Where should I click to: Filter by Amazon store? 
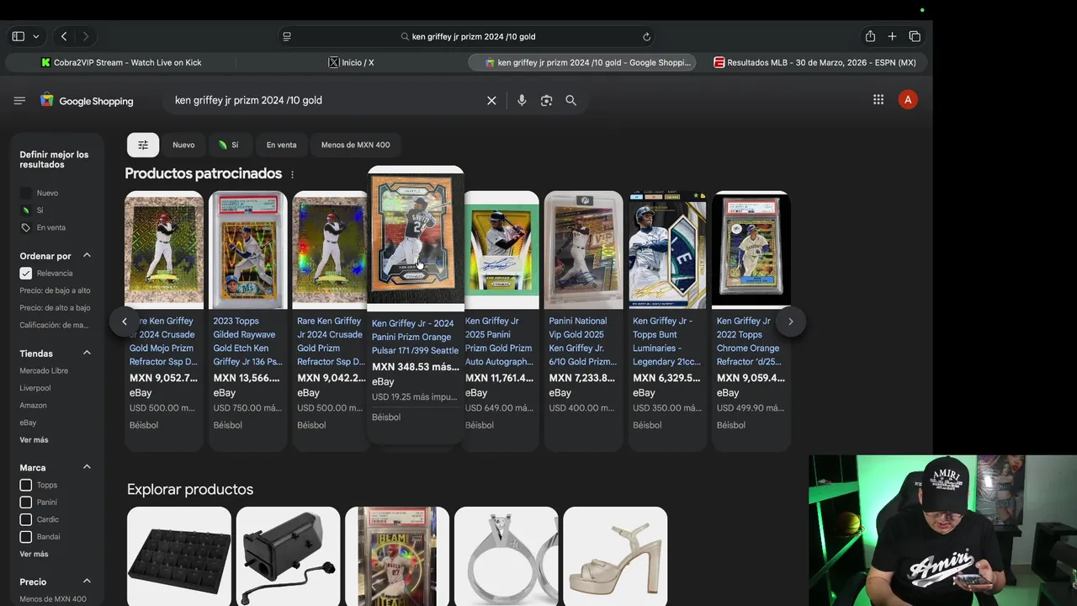click(x=34, y=406)
